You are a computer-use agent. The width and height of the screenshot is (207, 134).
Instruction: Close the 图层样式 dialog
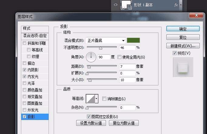(196, 15)
